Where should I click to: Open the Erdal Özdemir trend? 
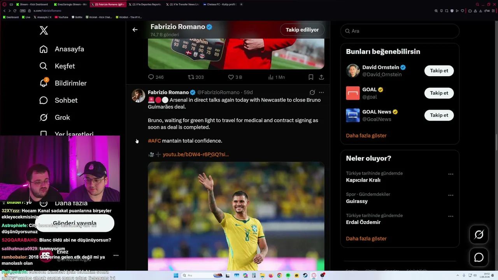pyautogui.click(x=363, y=222)
